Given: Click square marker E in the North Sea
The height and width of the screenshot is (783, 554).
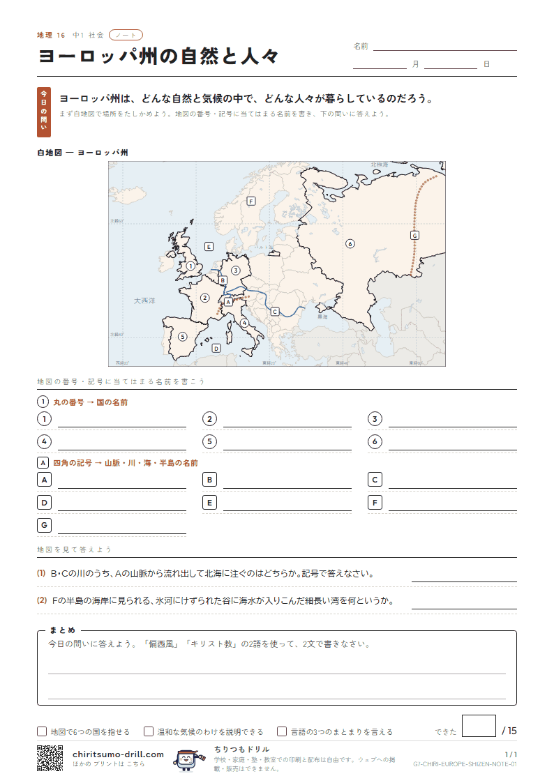Looking at the screenshot, I should pyautogui.click(x=209, y=247).
